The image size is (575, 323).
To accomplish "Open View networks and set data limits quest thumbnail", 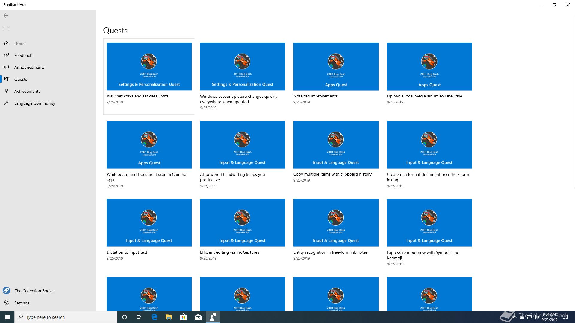I will click(149, 66).
